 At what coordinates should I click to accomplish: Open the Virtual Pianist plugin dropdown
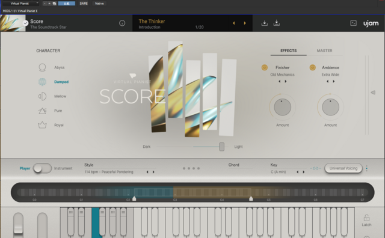(x=21, y=4)
